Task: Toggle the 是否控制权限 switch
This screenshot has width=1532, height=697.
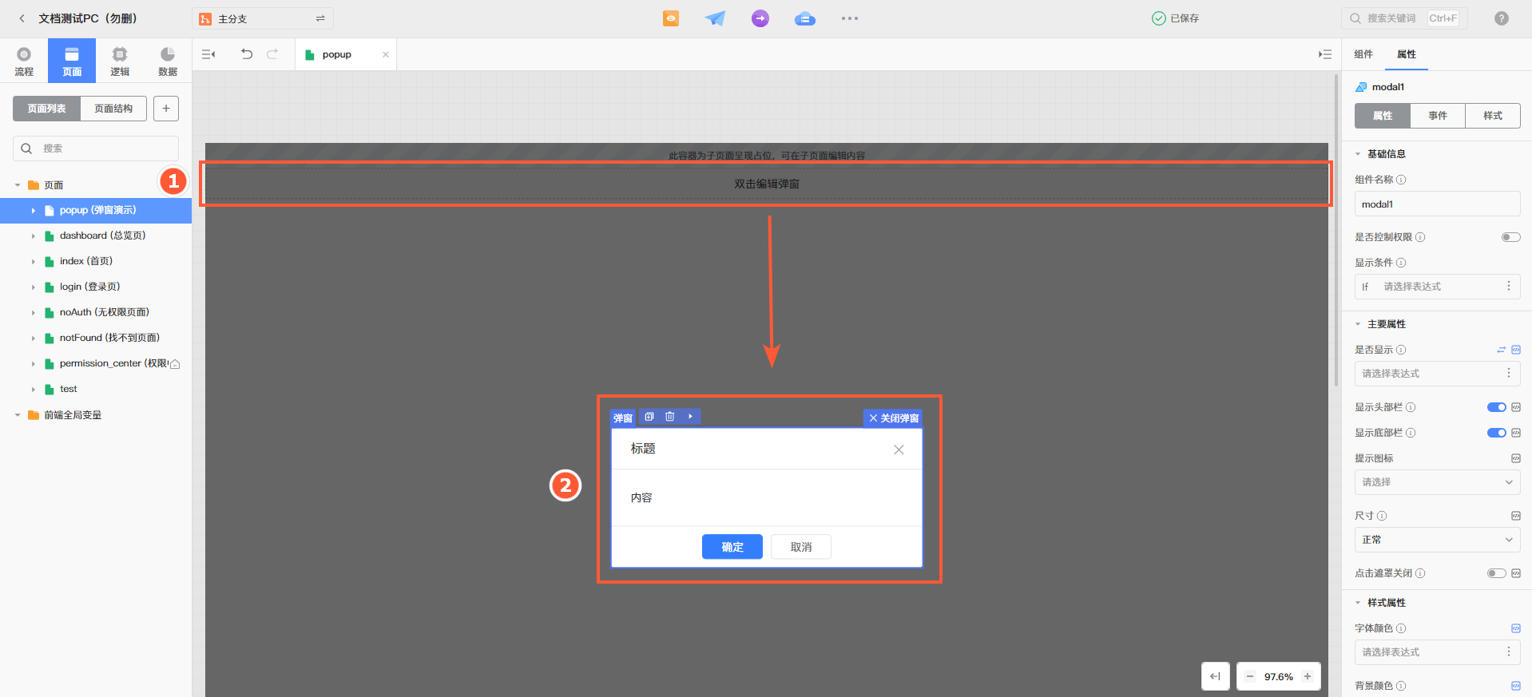Action: click(x=1510, y=237)
